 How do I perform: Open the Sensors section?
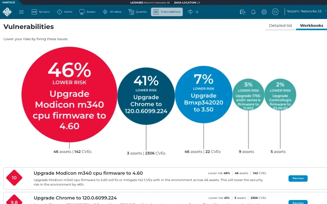point(41,12)
